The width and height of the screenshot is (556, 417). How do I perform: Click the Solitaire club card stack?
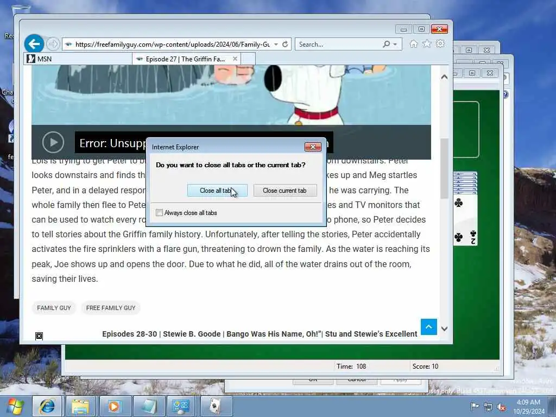tap(465, 220)
